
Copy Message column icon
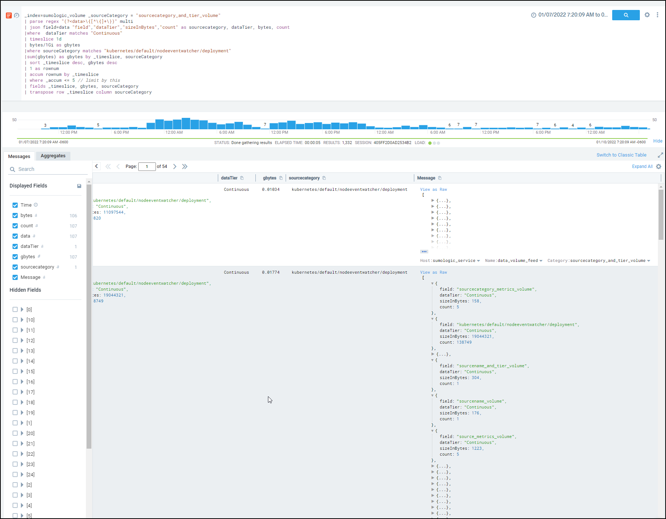pos(440,178)
